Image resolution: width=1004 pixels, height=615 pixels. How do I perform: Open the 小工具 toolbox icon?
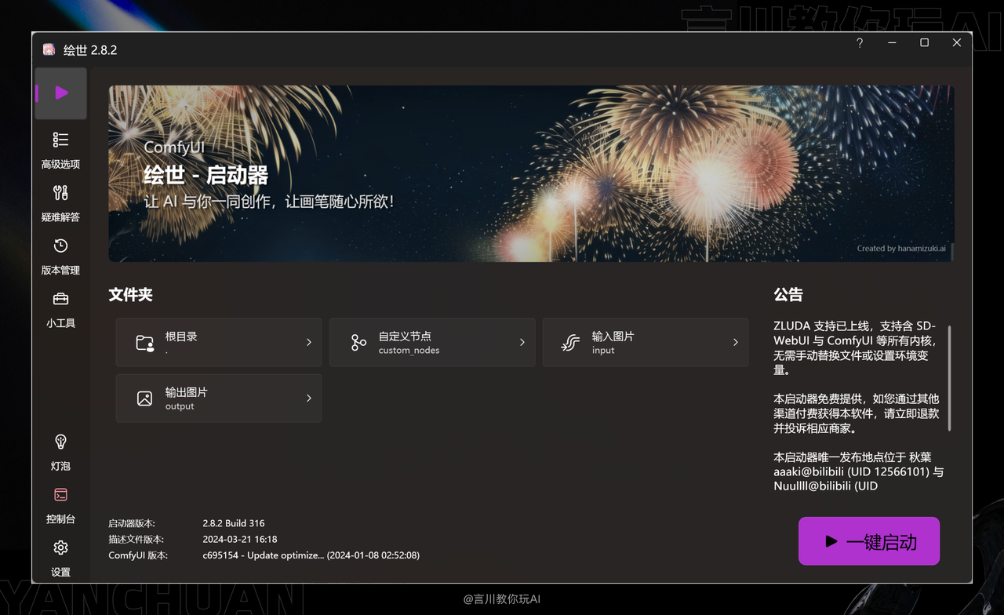pos(60,299)
